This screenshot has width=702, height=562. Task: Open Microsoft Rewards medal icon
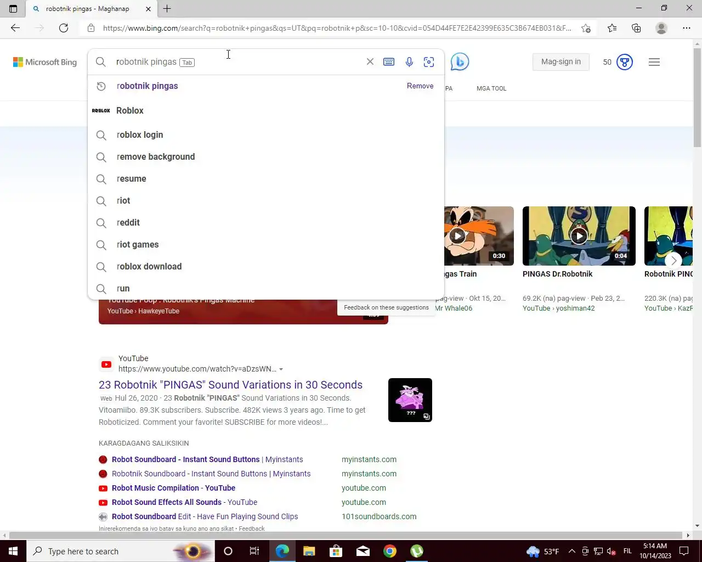tap(625, 62)
